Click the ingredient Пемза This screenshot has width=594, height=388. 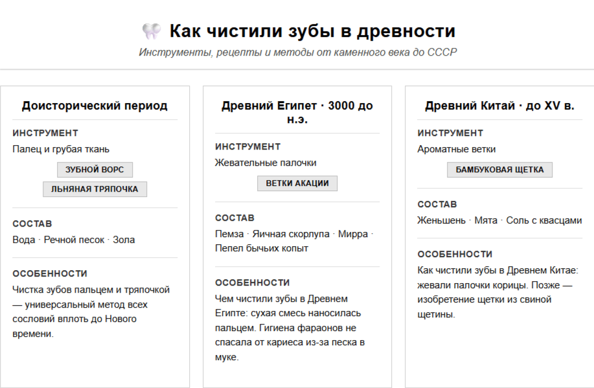(229, 234)
